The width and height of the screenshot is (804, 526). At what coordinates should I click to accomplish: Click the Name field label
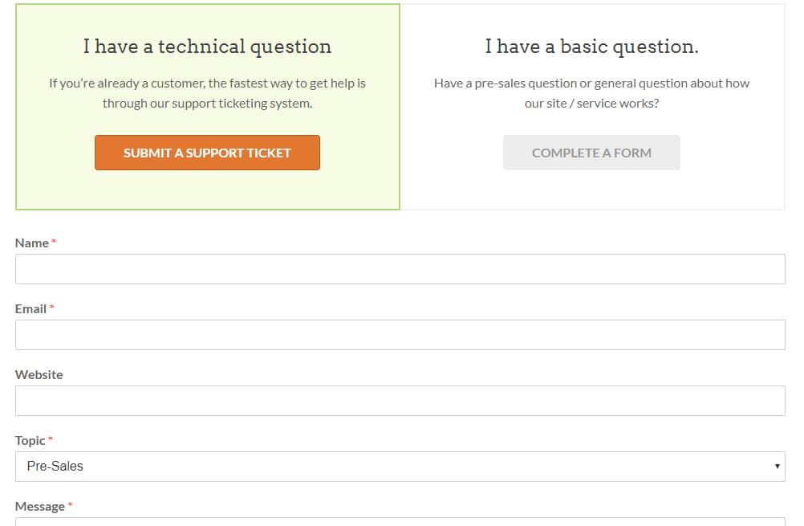pyautogui.click(x=31, y=243)
